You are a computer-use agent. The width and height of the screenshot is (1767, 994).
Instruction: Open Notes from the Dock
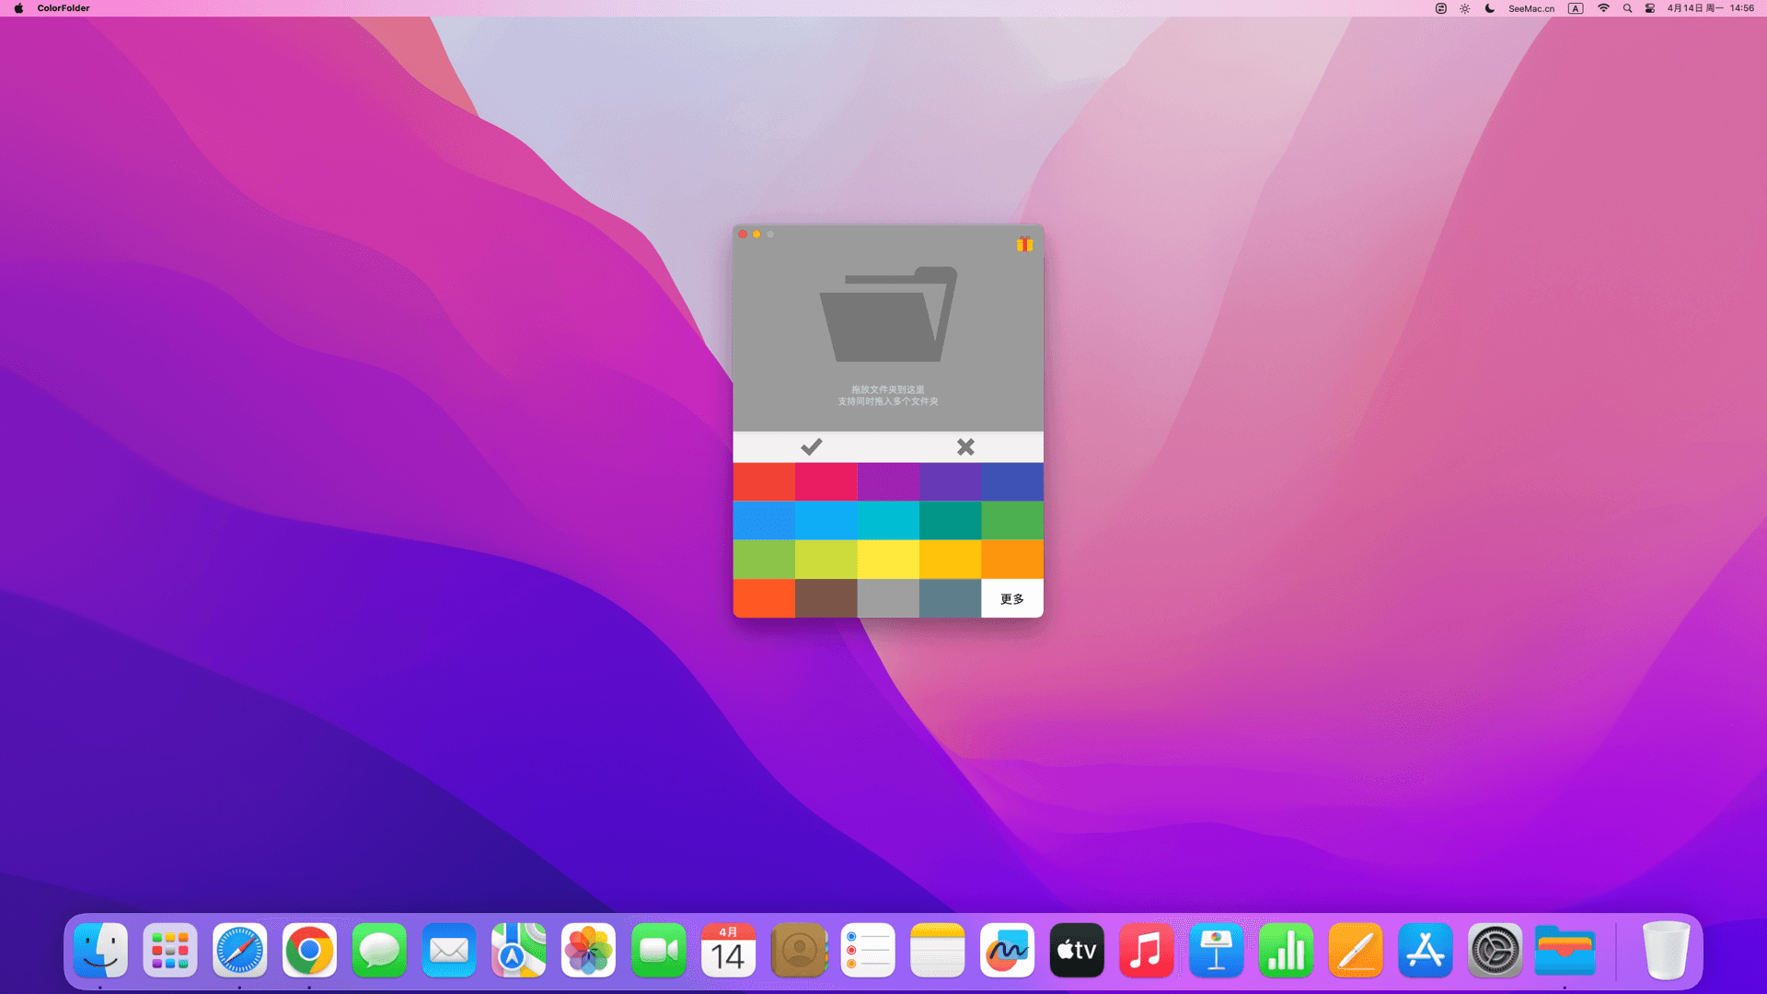(937, 950)
